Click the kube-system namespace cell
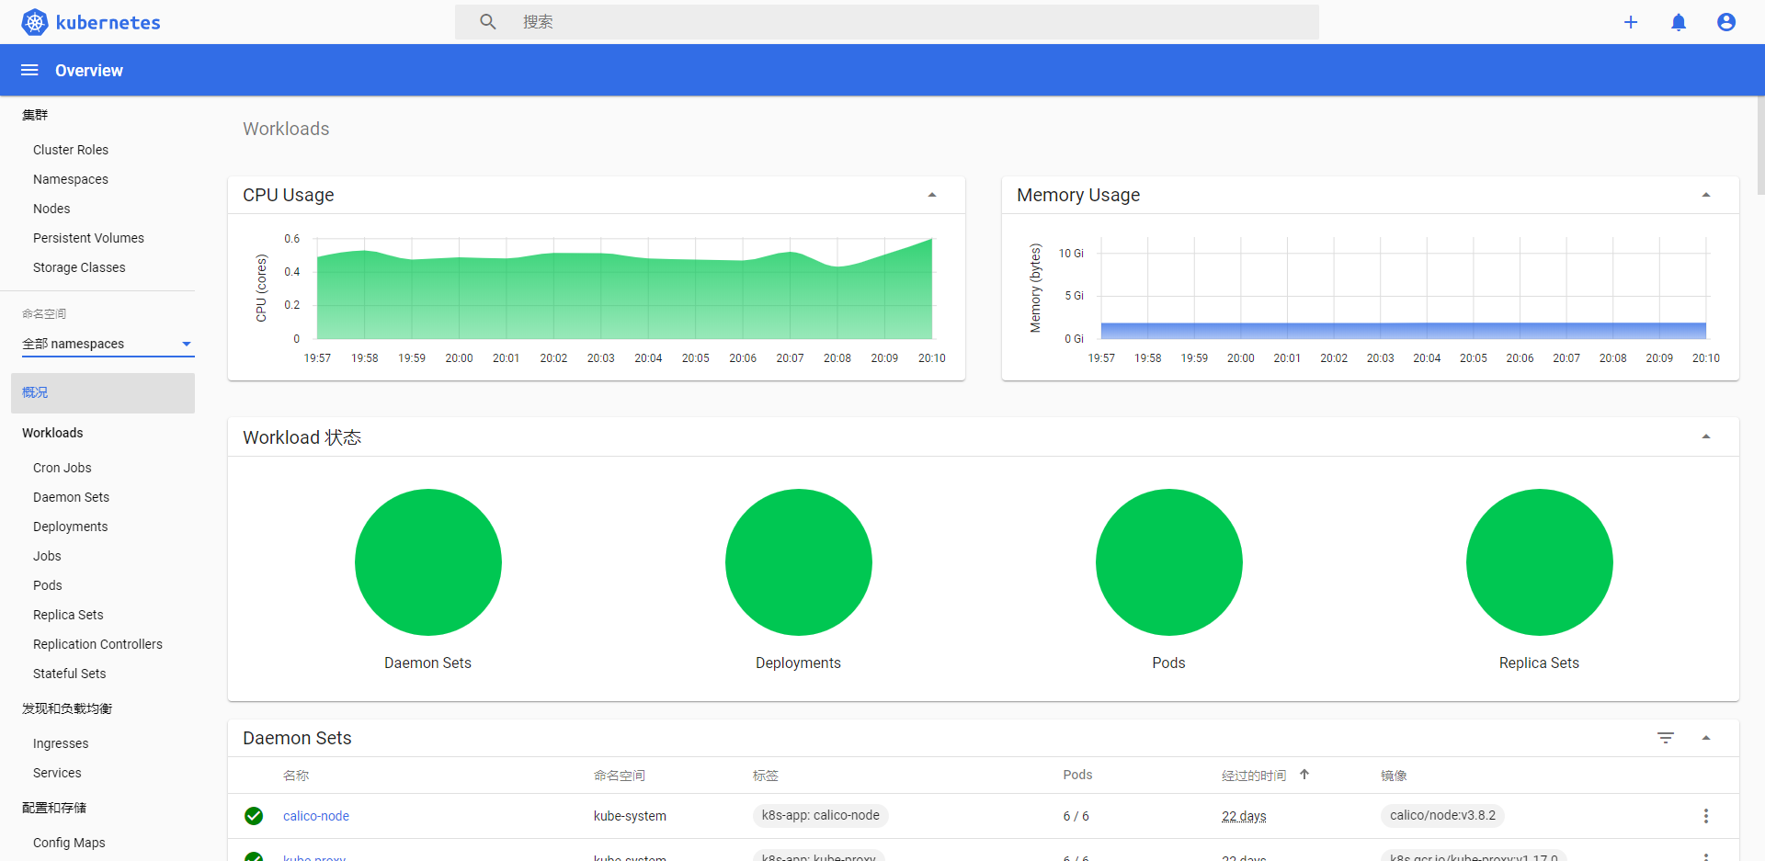This screenshot has width=1765, height=861. pyautogui.click(x=630, y=816)
